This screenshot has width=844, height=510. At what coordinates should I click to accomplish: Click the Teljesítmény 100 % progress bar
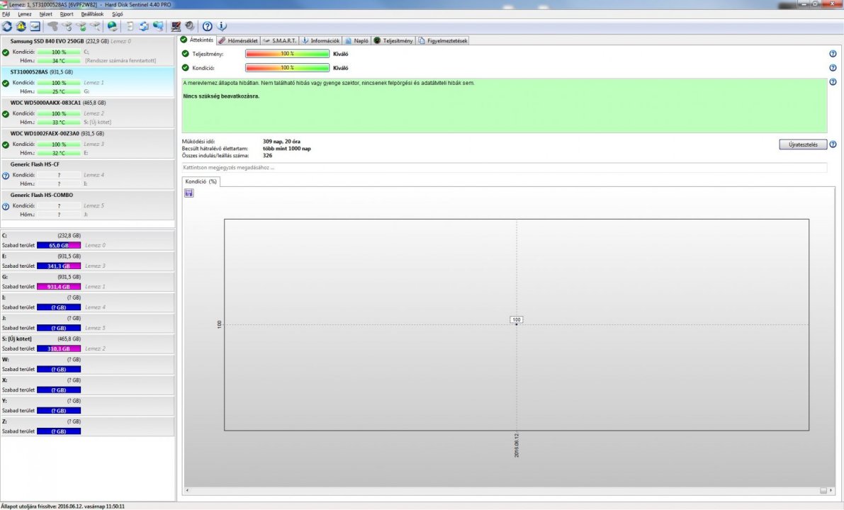[288, 54]
